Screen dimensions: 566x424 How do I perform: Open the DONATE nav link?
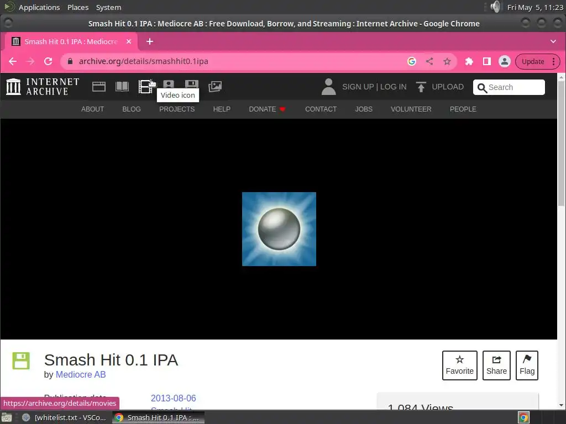pyautogui.click(x=267, y=109)
